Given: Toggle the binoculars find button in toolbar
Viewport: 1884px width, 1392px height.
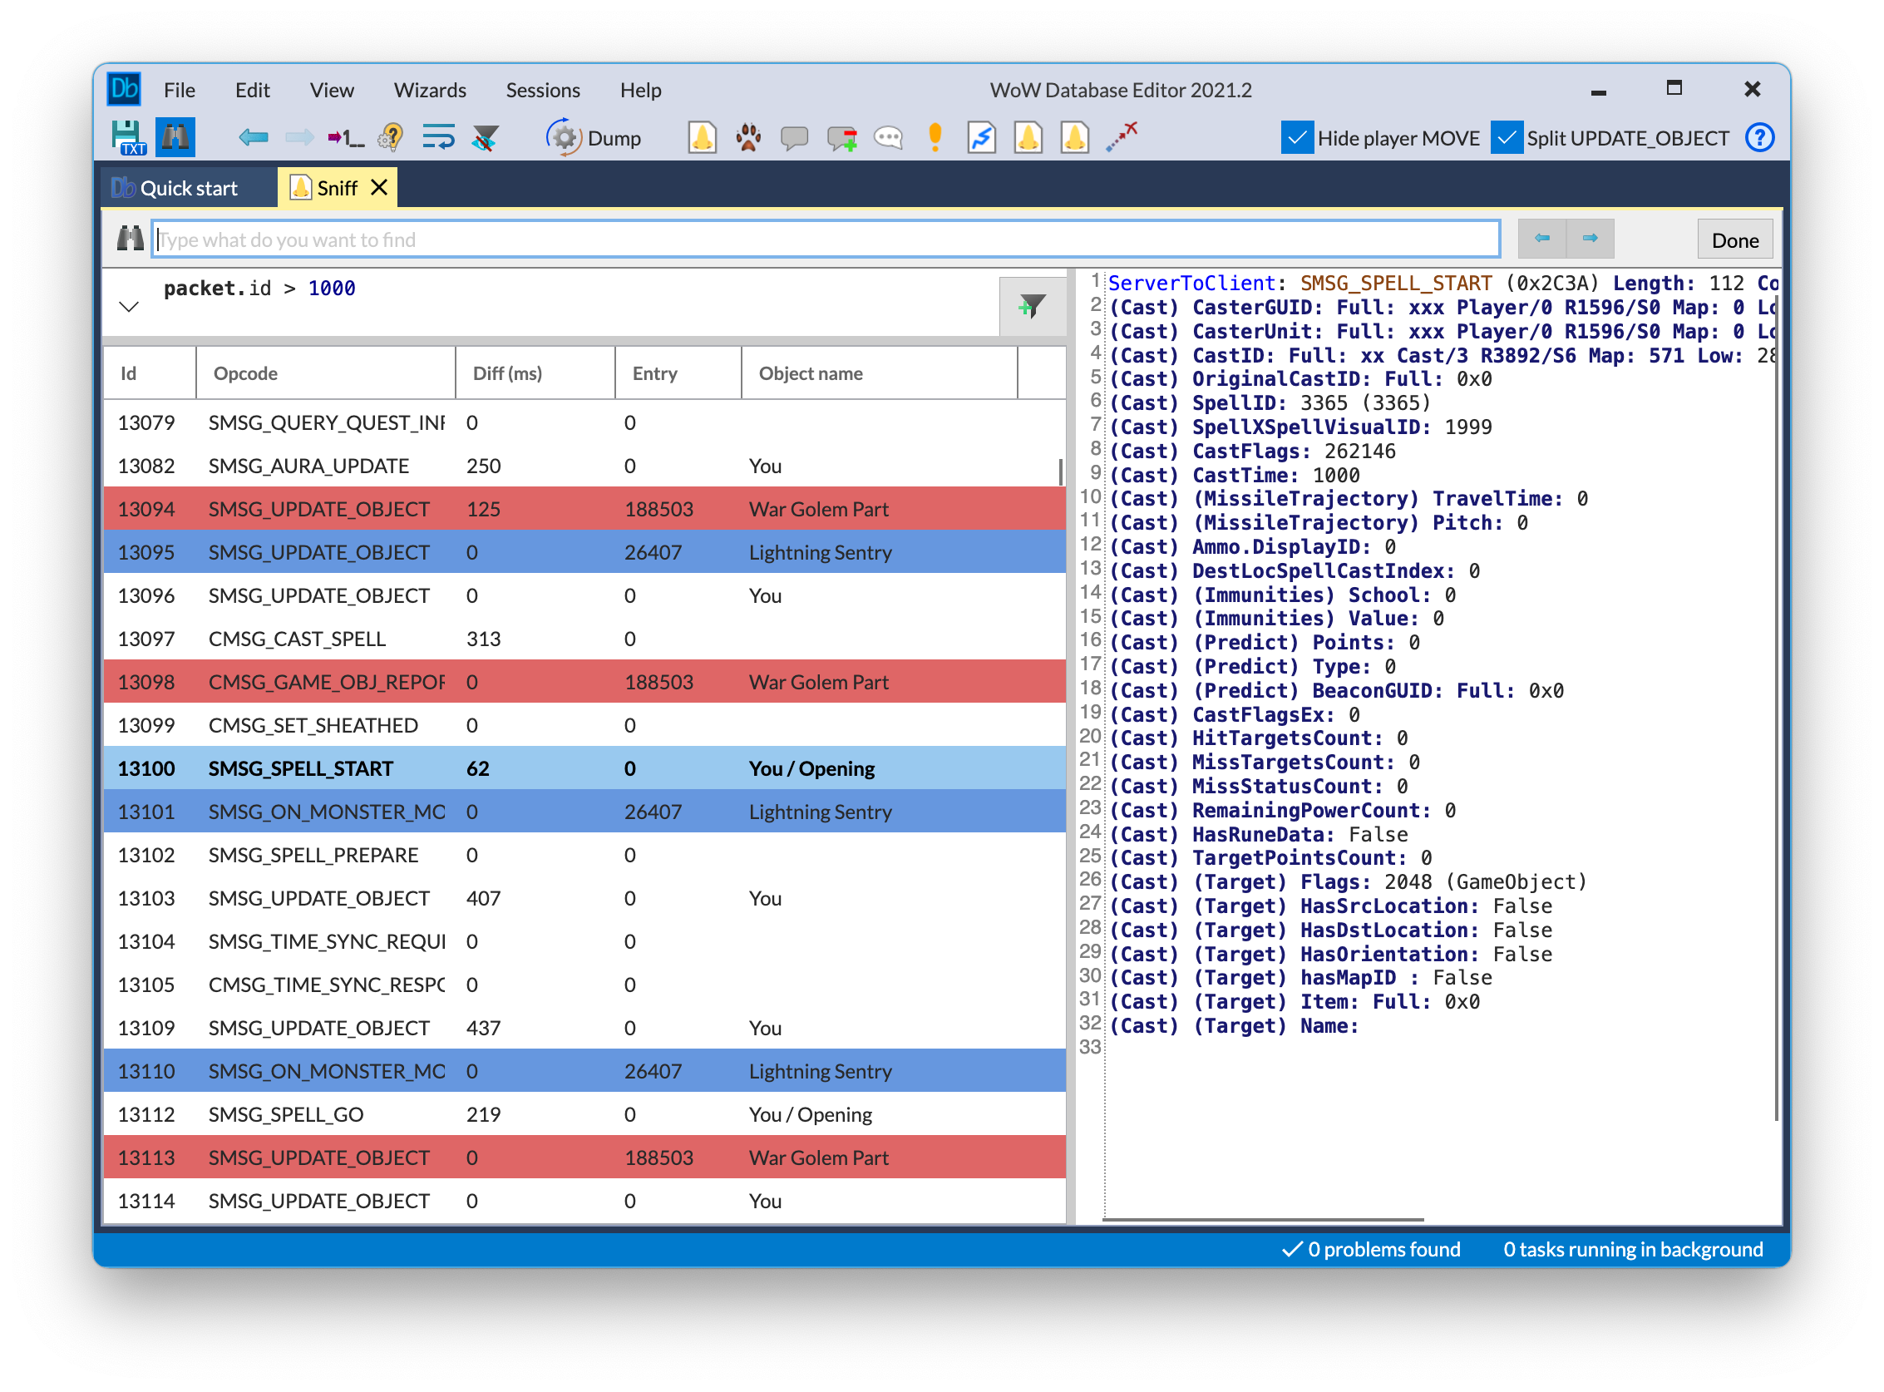Looking at the screenshot, I should tap(175, 137).
